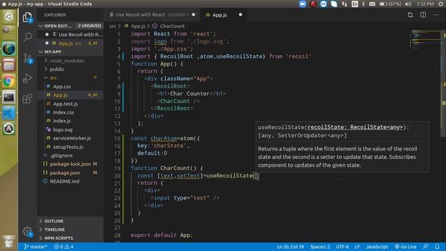Image resolution: width=446 pixels, height=251 pixels.
Task: Click the battery 67% indicator
Action: coord(390,4)
